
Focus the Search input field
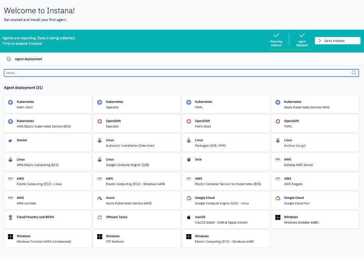coord(181,73)
